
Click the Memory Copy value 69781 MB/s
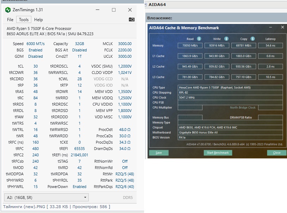(x=244, y=45)
